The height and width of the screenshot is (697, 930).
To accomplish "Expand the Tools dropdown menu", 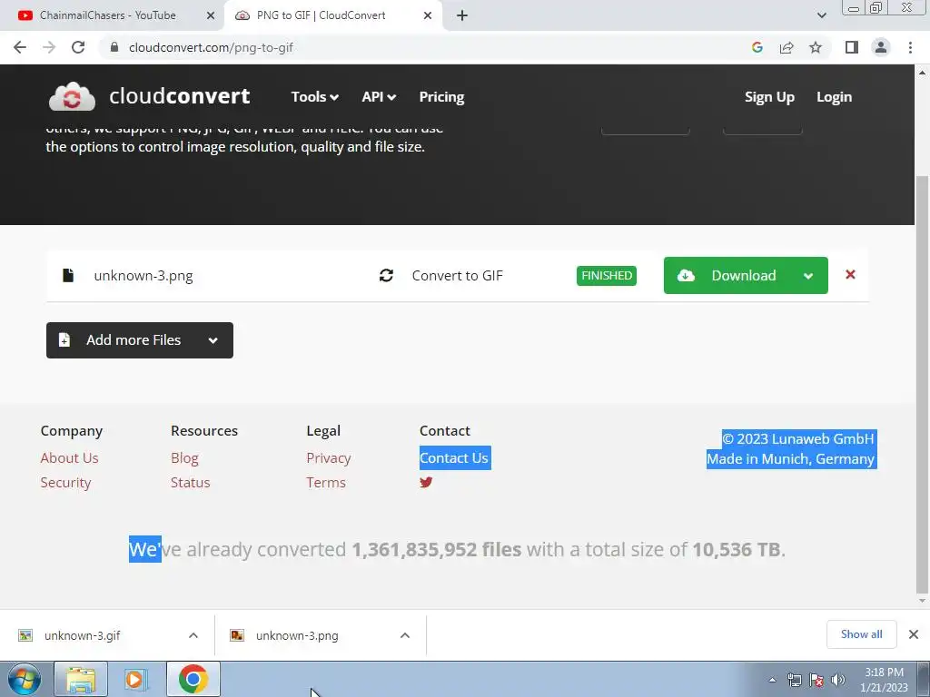I will [314, 96].
